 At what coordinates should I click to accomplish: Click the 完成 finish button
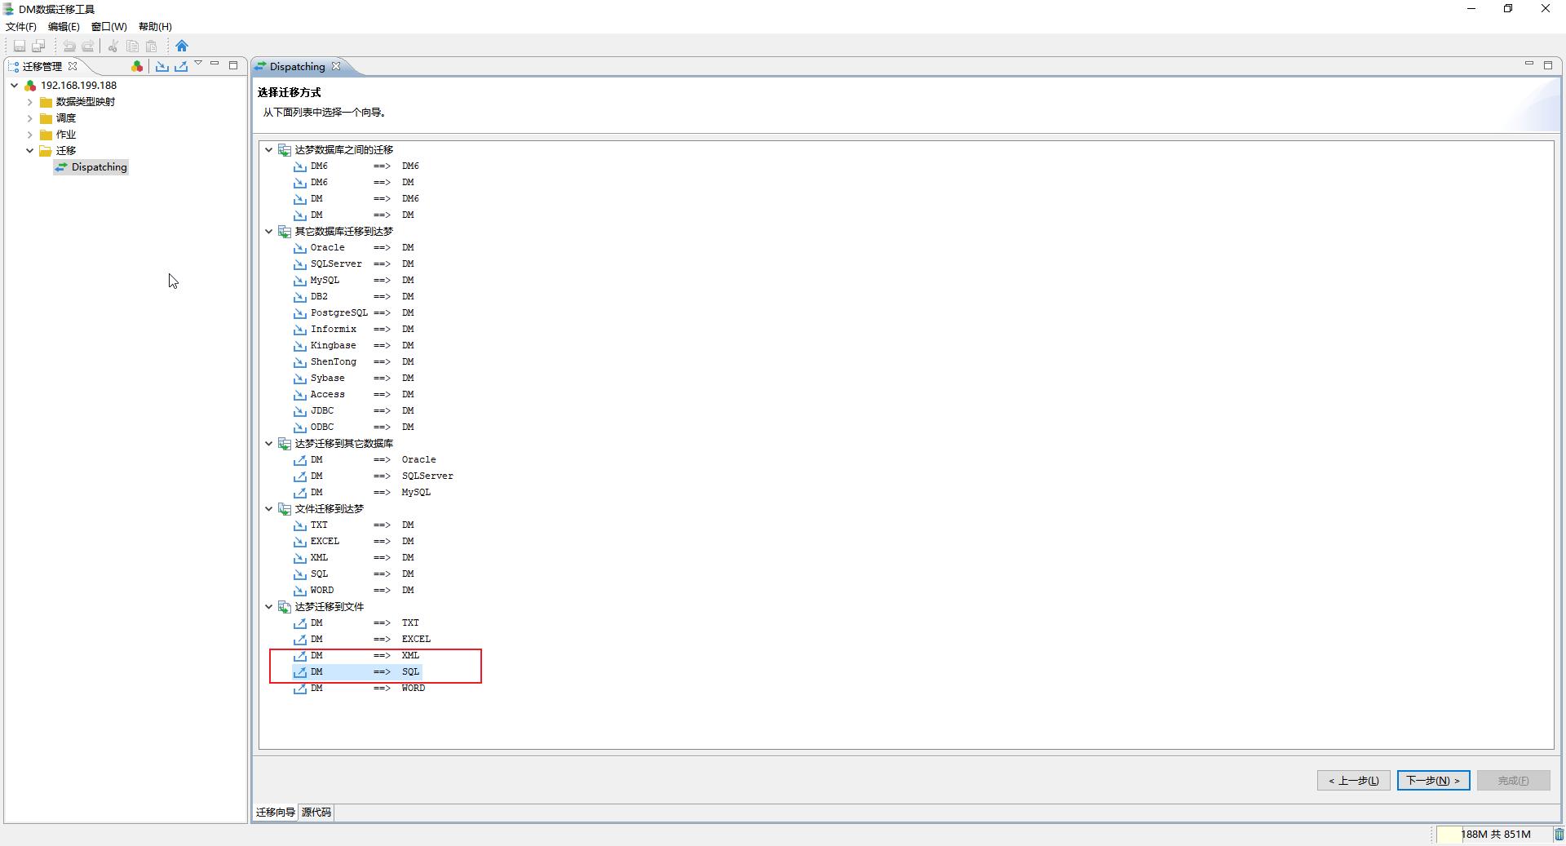[1513, 781]
